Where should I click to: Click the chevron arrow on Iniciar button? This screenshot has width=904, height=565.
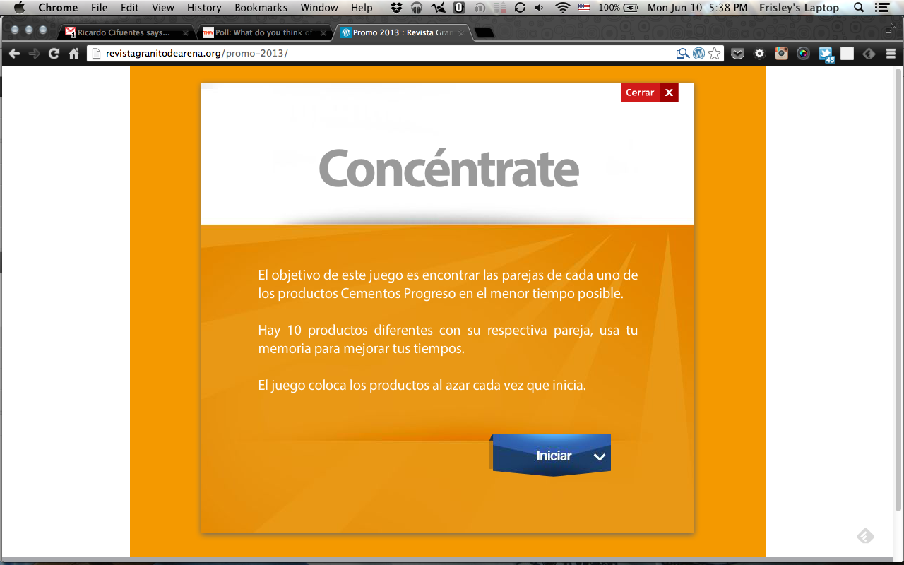pos(600,457)
